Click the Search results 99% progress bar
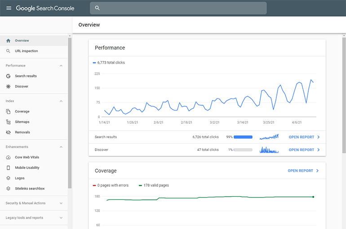This screenshot has width=346, height=229. (x=243, y=137)
